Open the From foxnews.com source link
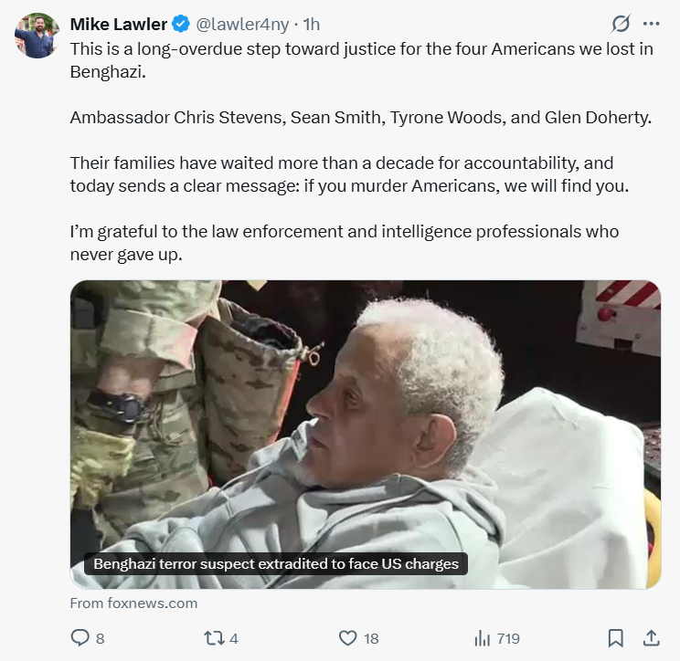The image size is (680, 661). (x=133, y=603)
